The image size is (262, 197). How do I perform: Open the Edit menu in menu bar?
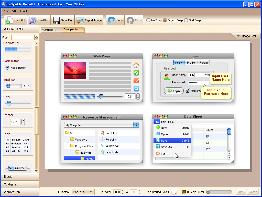click(x=14, y=11)
